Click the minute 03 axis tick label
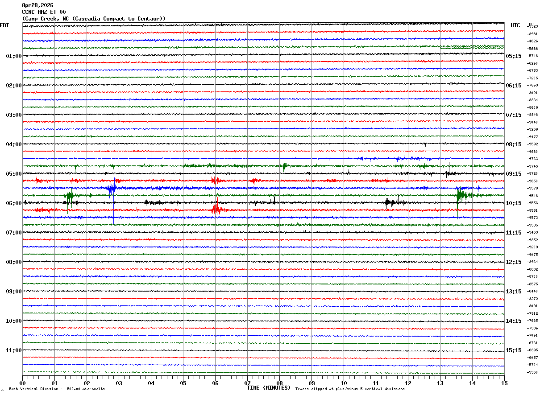Screen dimensions: 540x395 (x=119, y=383)
